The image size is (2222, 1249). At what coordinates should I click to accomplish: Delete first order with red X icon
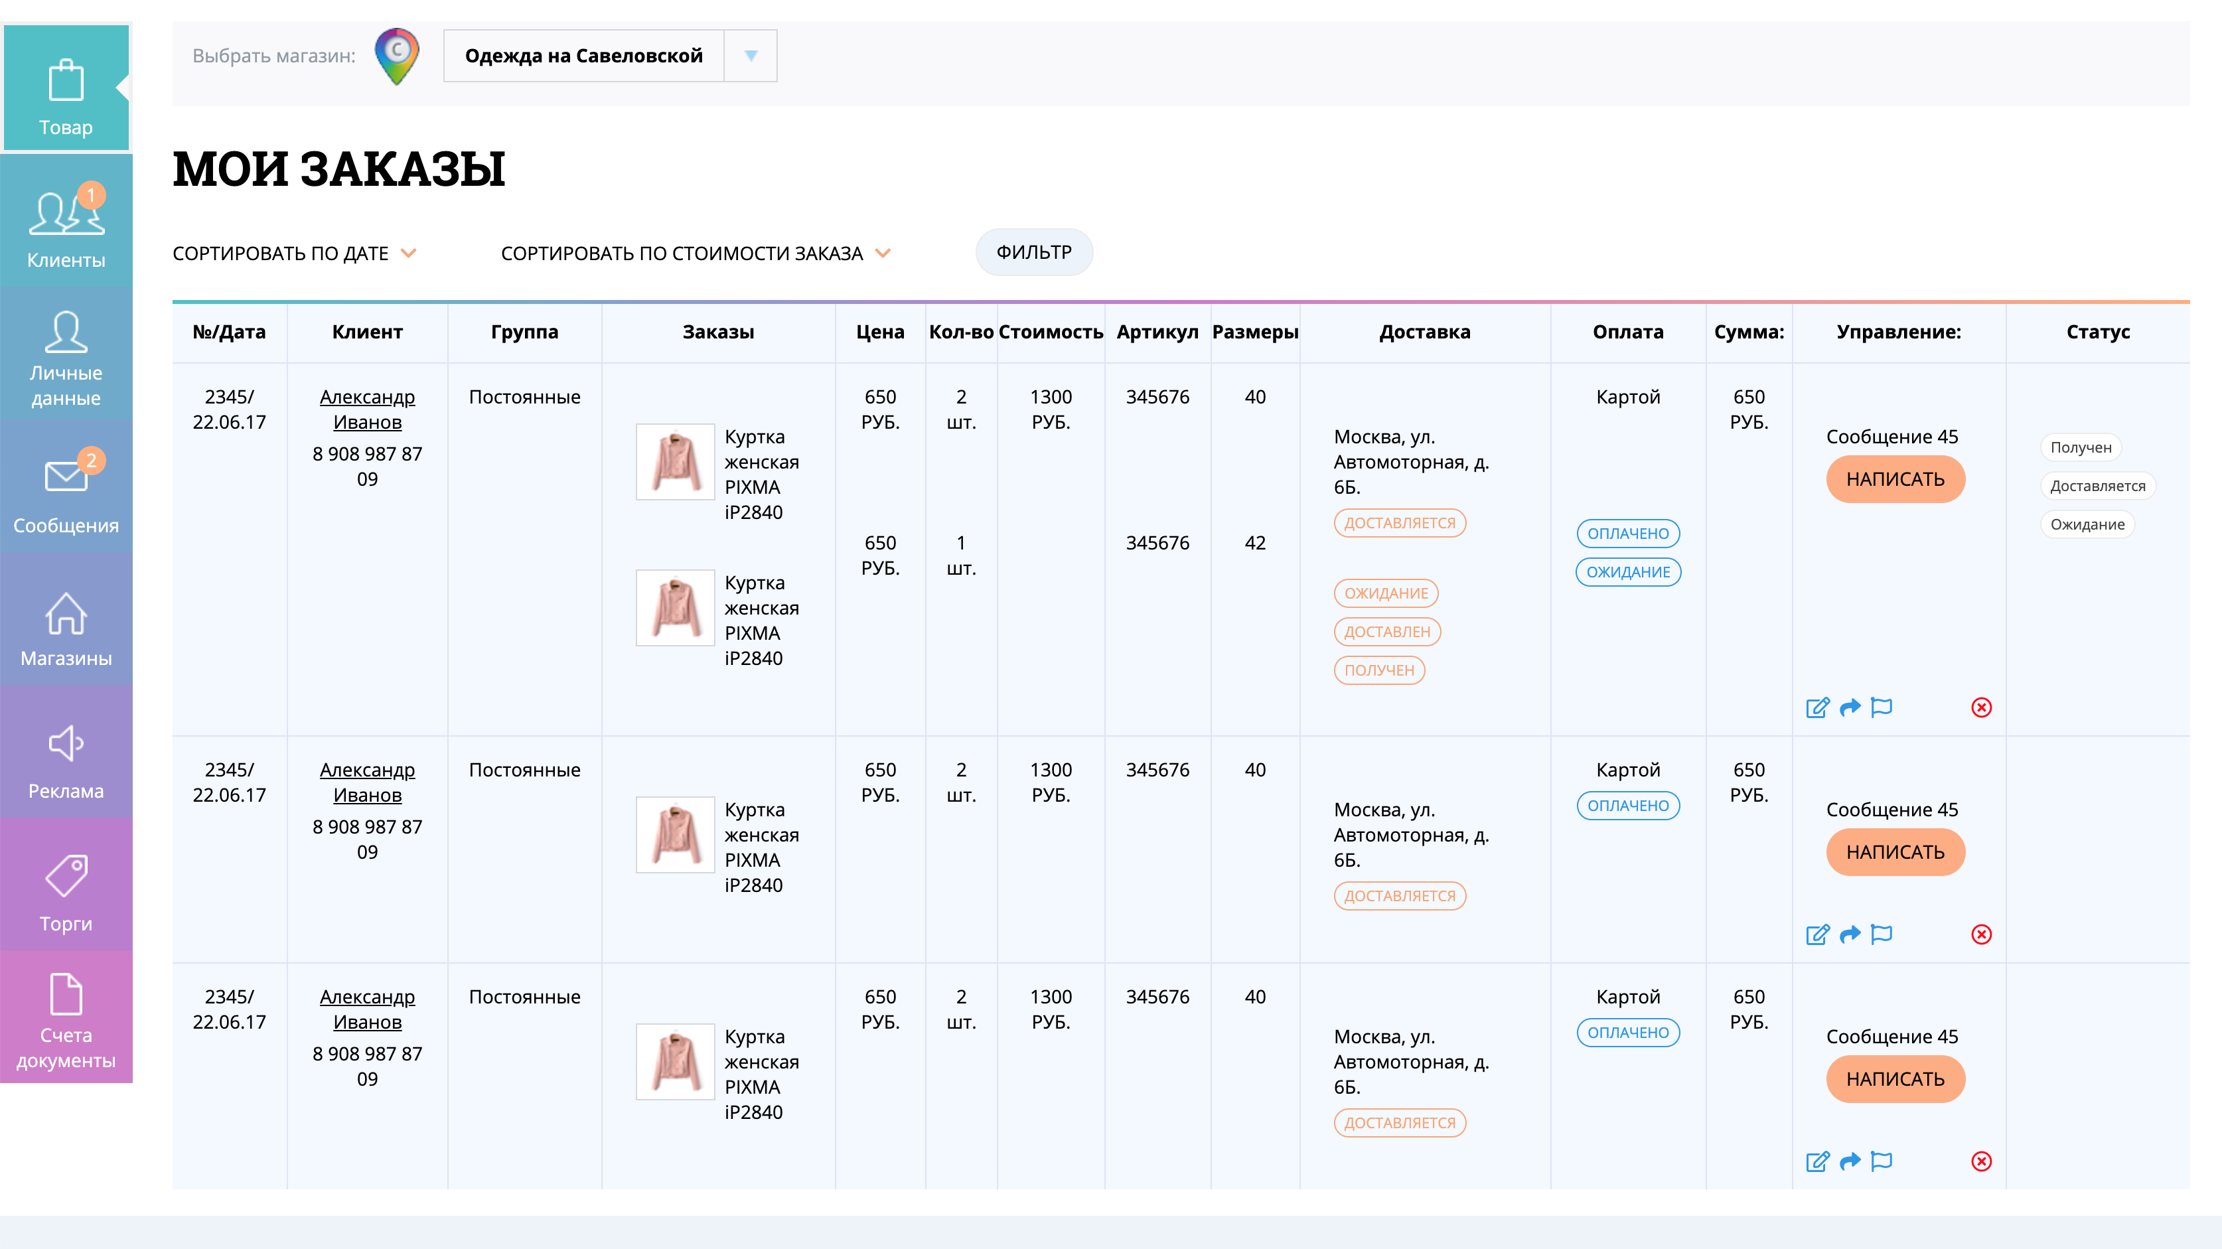[1981, 707]
